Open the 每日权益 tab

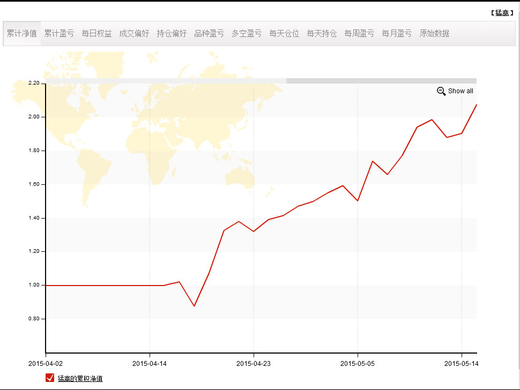point(96,33)
